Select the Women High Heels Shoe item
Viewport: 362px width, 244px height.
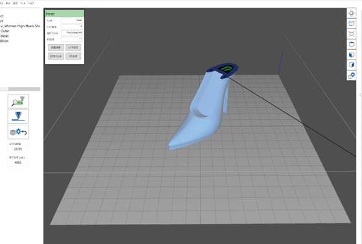(20, 26)
